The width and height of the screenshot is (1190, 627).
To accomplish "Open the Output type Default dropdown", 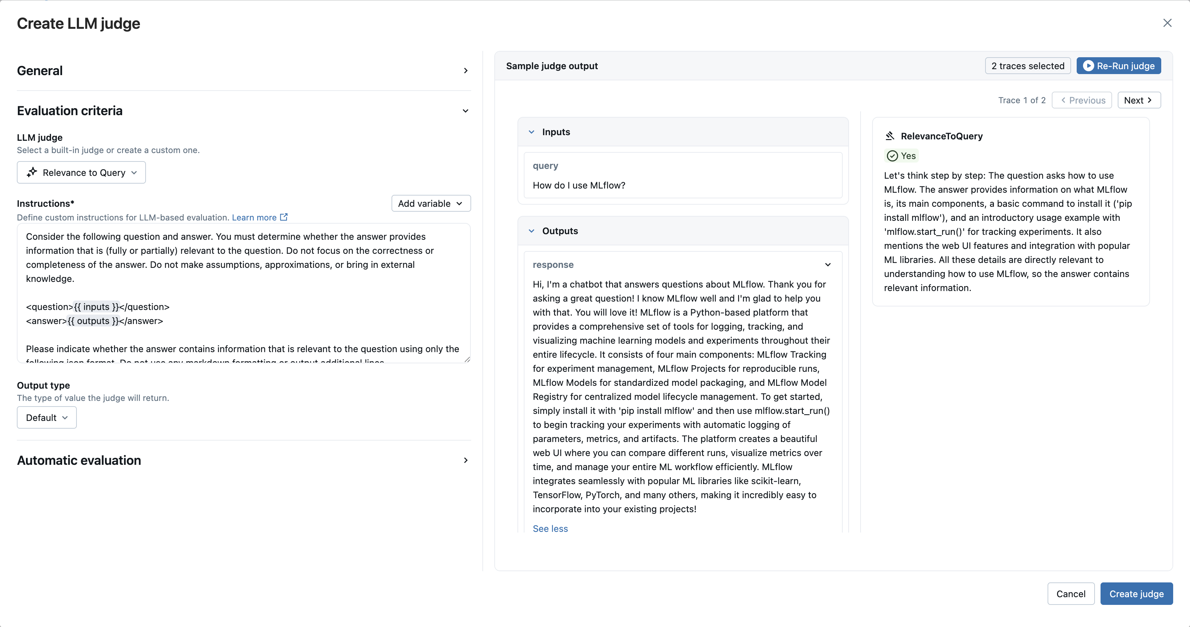I will (46, 417).
